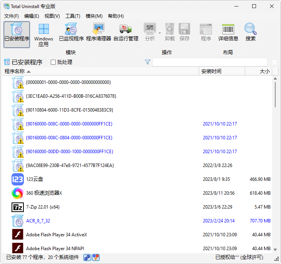The height and width of the screenshot is (264, 281).
Task: Switch to 程序 layout view
Action: point(206,32)
